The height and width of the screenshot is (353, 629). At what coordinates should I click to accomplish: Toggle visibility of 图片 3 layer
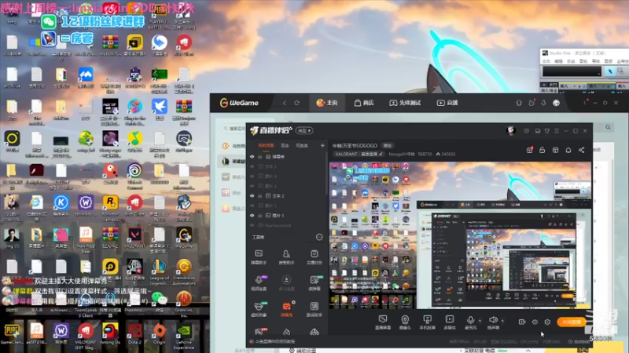coord(252,206)
